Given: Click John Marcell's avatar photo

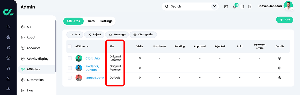Looking at the screenshot, I should tap(79, 78).
